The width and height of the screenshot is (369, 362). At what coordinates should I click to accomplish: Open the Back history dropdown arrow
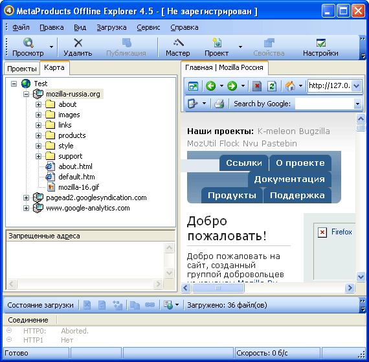point(221,85)
